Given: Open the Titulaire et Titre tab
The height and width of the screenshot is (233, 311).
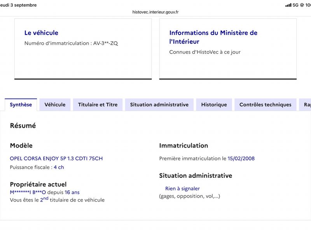Looking at the screenshot, I should pos(98,104).
